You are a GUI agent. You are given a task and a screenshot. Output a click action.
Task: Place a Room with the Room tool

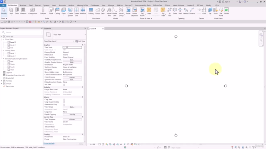tap(128, 11)
